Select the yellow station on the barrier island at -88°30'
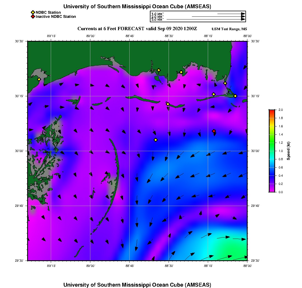Image resolution: width=302 pixels, height=288 pixels. [x=168, y=104]
